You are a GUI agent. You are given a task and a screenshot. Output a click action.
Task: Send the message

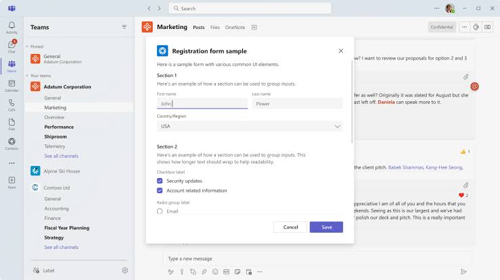coord(463,271)
